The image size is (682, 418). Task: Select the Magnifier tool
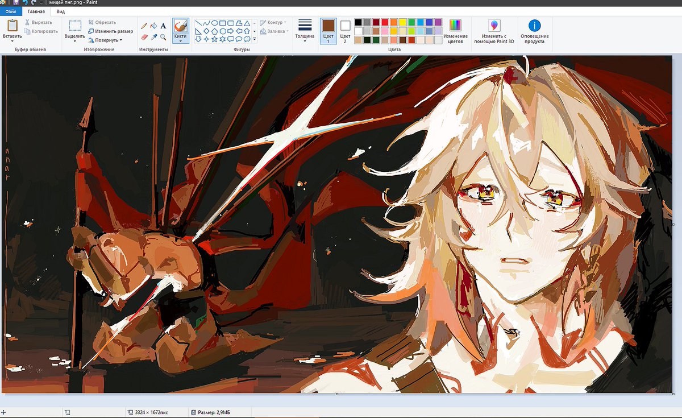(x=163, y=37)
